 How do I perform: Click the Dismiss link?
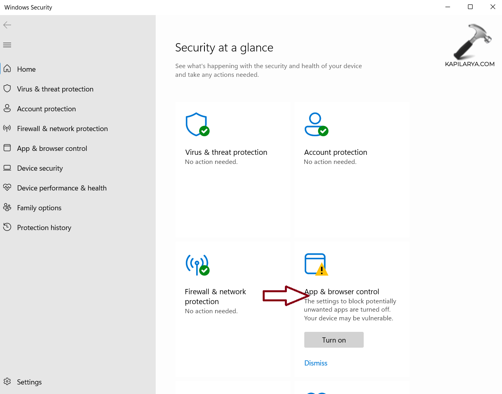(x=316, y=363)
